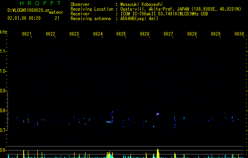The image size is (248, 158).
Task: Click the 0628 time marker
Action: [192, 34]
